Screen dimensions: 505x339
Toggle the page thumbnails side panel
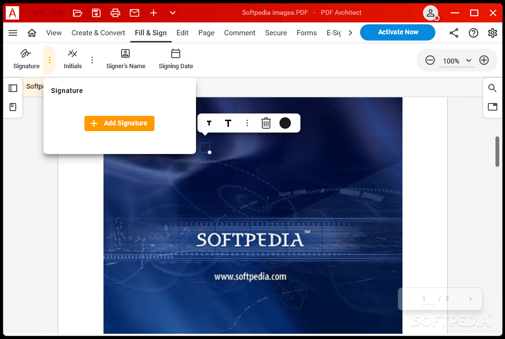click(x=13, y=88)
